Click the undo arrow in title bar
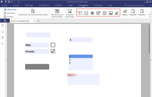 tap(12, 2)
